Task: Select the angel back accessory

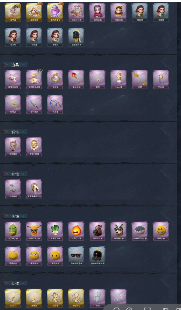Action: [34, 147]
